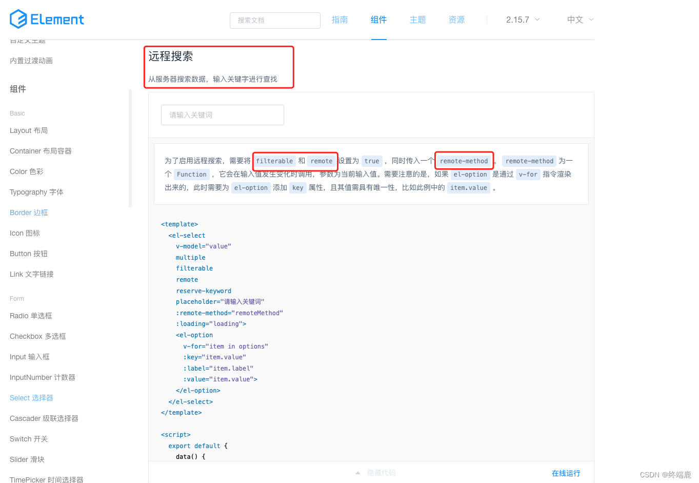The height and width of the screenshot is (483, 699).
Task: Click the 'true' code tag in description
Action: tap(372, 161)
